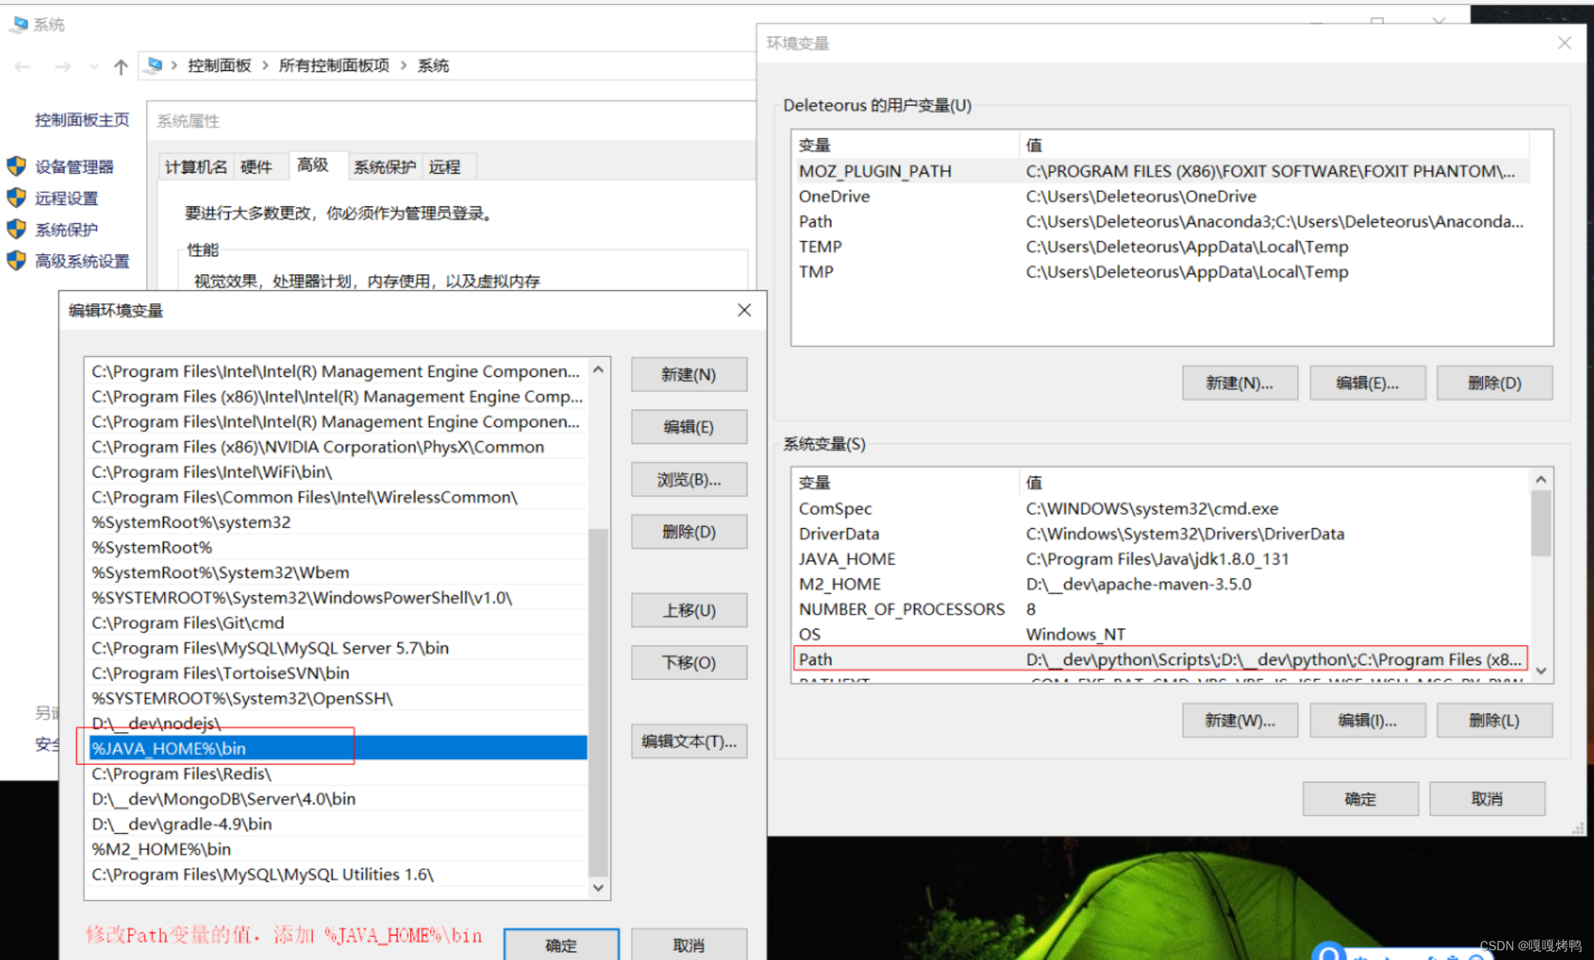The height and width of the screenshot is (960, 1594).
Task: Click the path list scroll up arrow
Action: click(x=598, y=370)
